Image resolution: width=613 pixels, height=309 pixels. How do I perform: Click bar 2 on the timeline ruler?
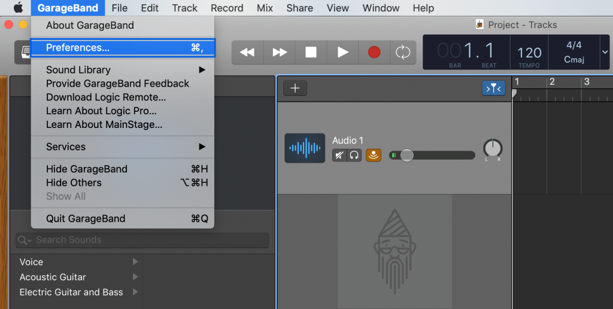coord(551,81)
